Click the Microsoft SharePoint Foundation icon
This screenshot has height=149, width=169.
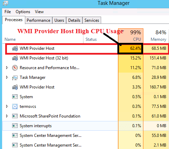click(x=15, y=116)
